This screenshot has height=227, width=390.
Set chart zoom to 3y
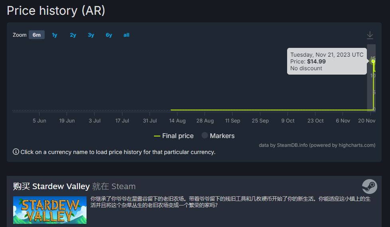[x=91, y=35]
